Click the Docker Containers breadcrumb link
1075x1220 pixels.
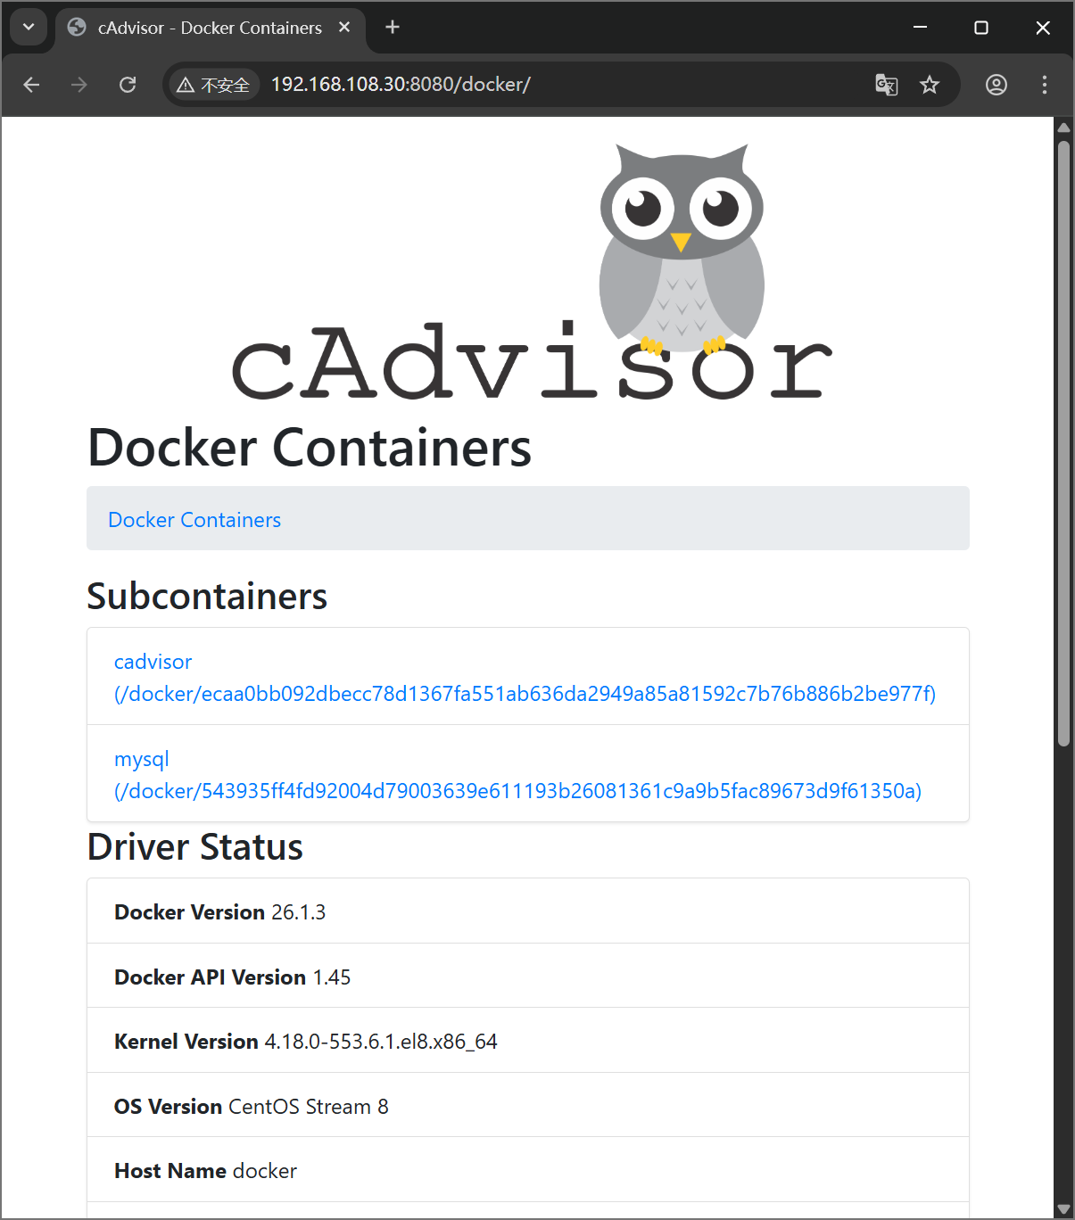tap(194, 520)
